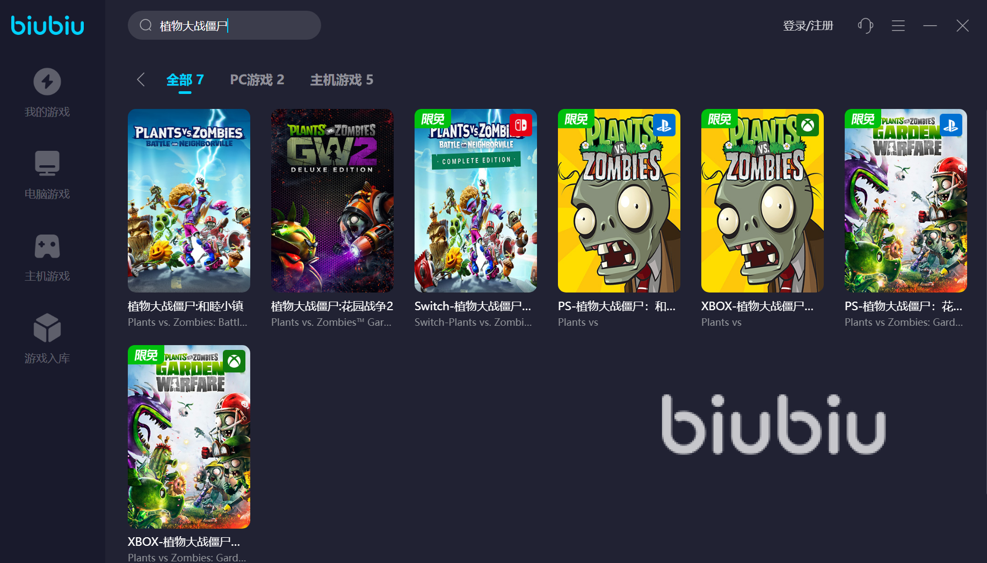Click the search field containing 植物大战僵尸

coord(224,25)
